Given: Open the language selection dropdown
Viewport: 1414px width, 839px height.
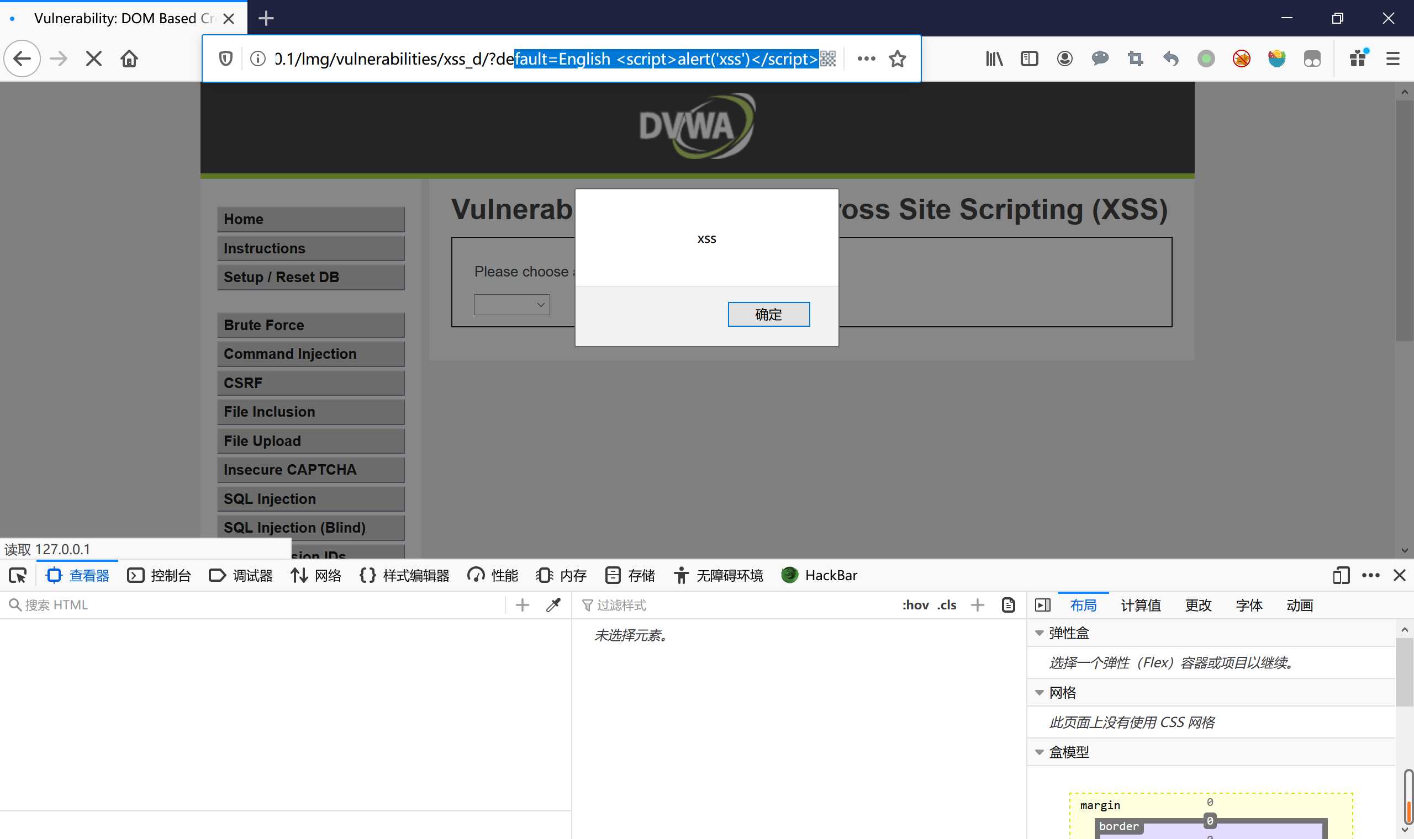Looking at the screenshot, I should point(512,305).
